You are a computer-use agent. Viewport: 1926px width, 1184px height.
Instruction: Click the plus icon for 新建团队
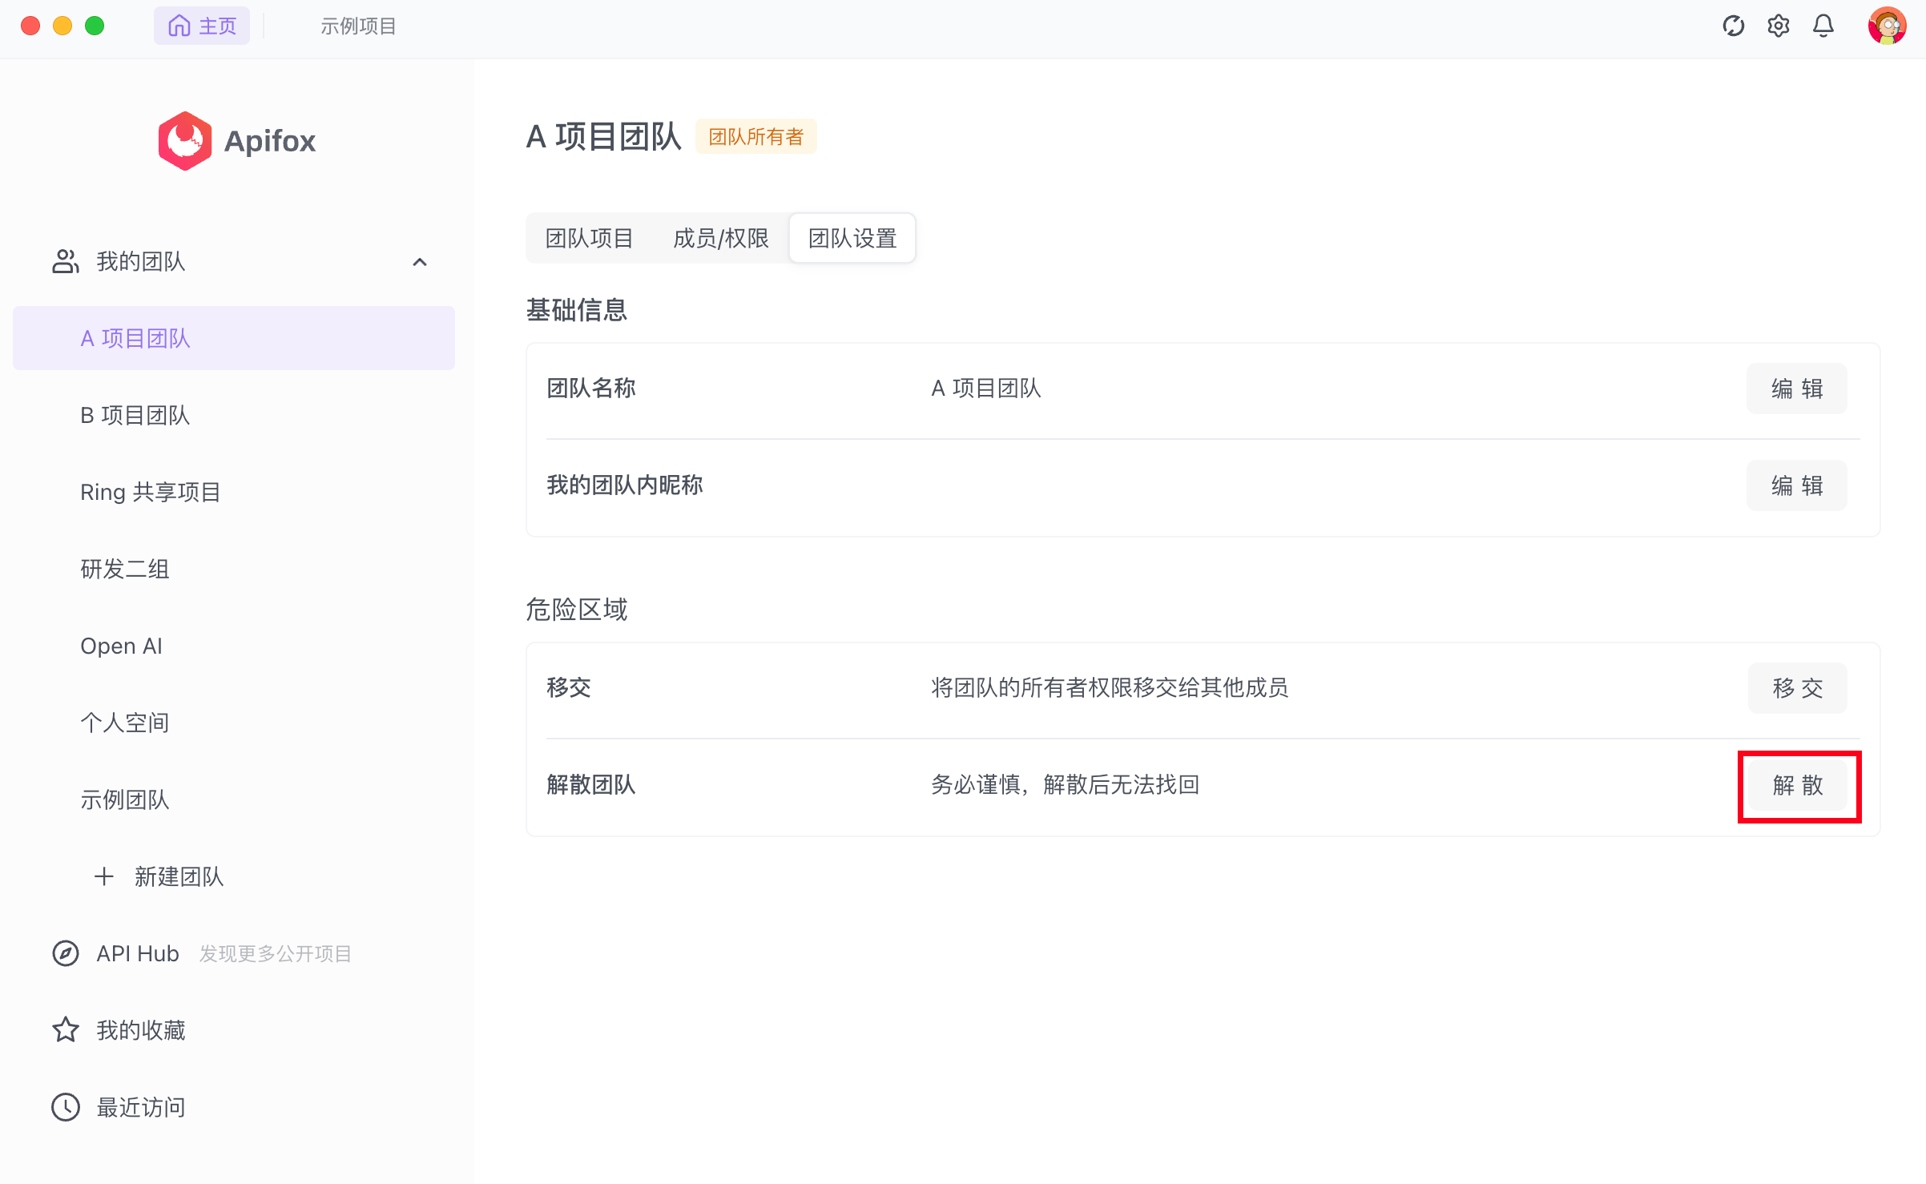[x=104, y=876]
